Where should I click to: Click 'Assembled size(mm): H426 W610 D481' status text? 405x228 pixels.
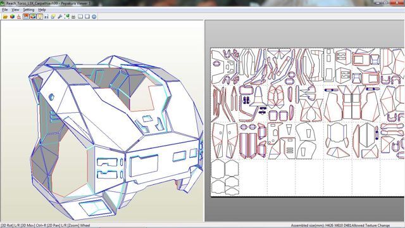click(x=321, y=225)
